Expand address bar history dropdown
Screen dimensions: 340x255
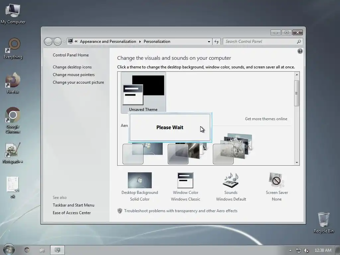pos(209,42)
